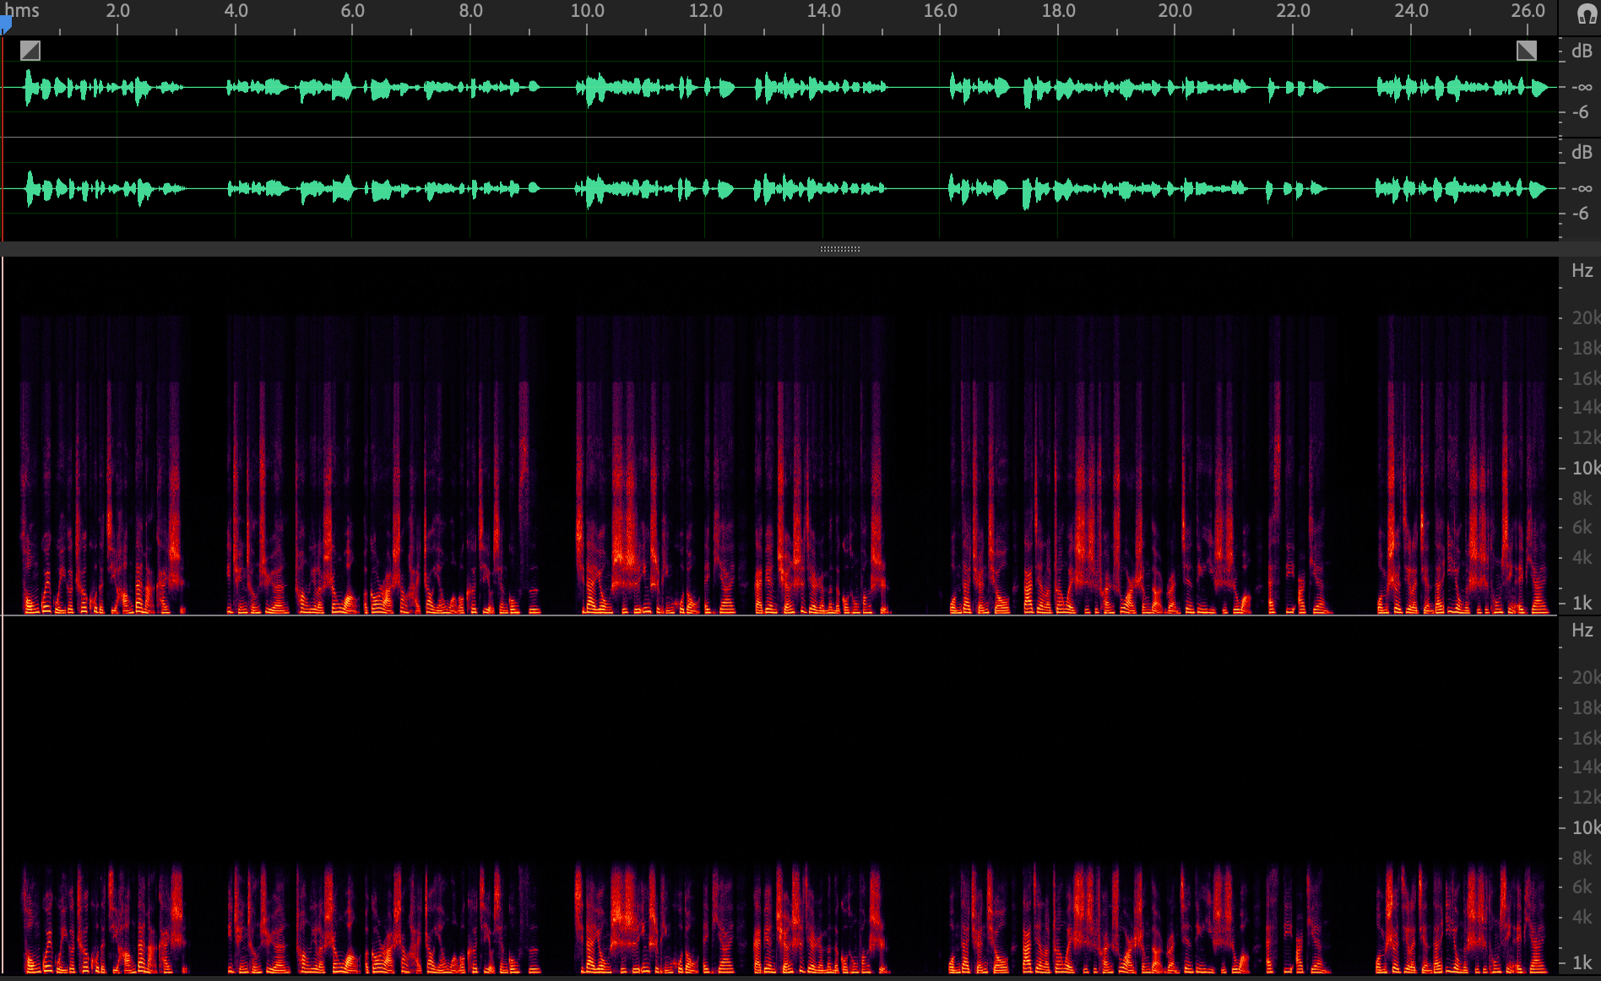Click the 10.0 mark on the time ruler

[x=587, y=11]
